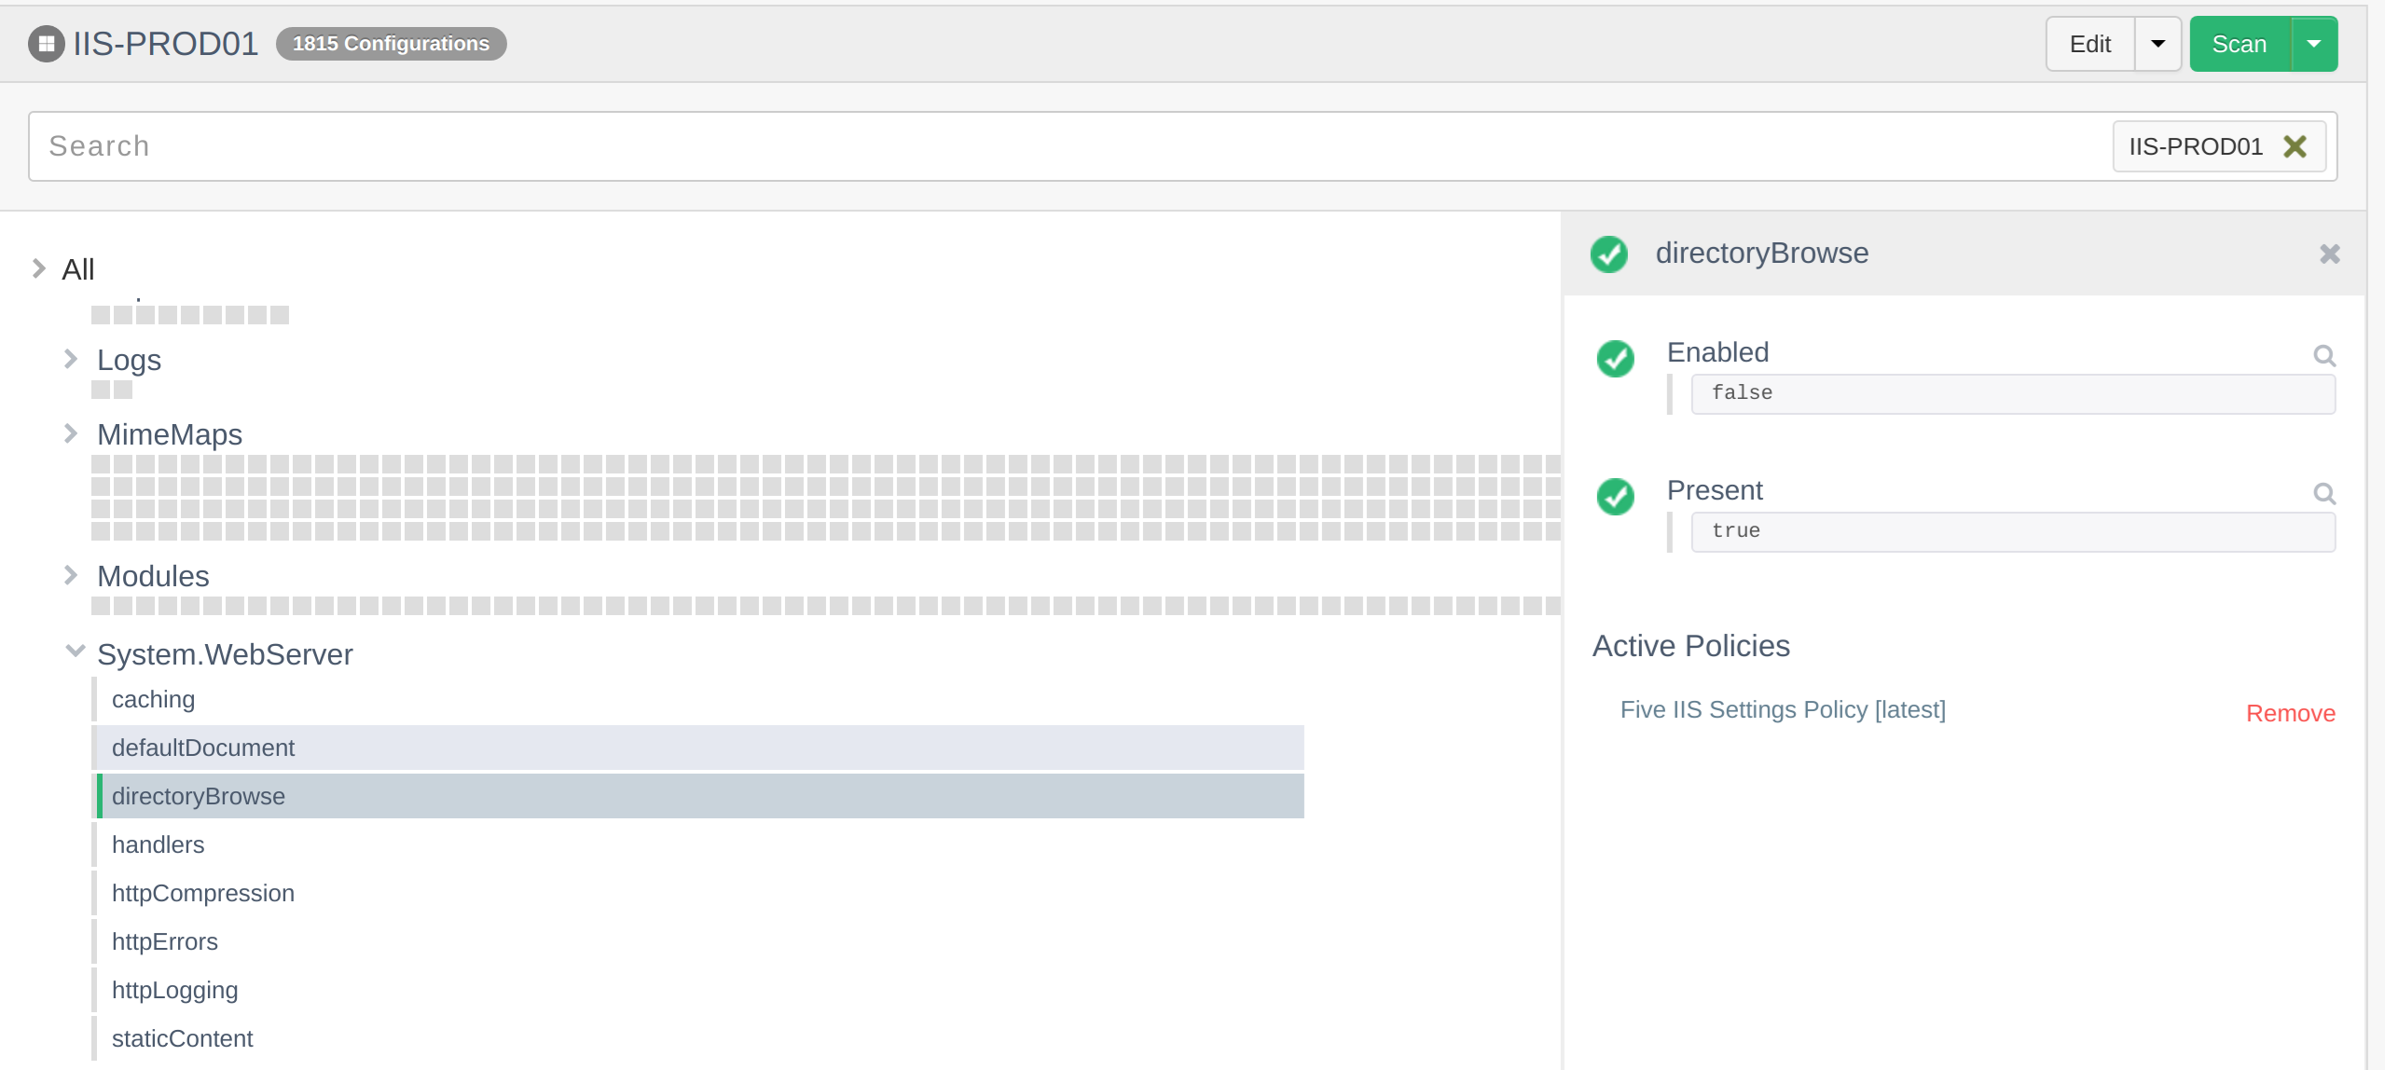Collapse the System.WebServer section
The height and width of the screenshot is (1070, 2385).
tap(75, 652)
